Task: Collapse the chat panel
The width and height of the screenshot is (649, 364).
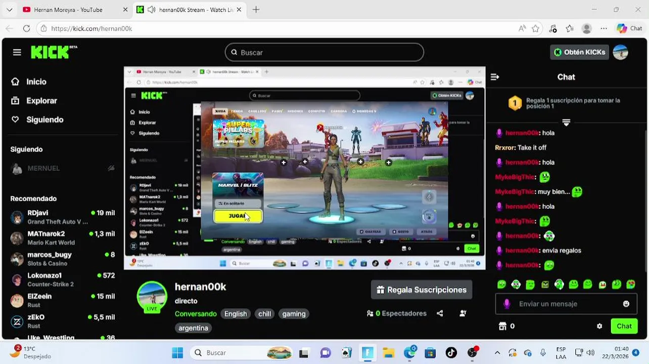Action: 495,77
